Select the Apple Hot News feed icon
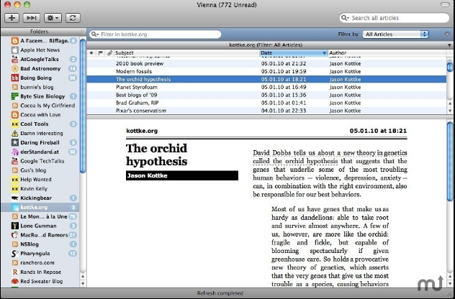Viewport: 455px width, 299px height. (x=15, y=50)
